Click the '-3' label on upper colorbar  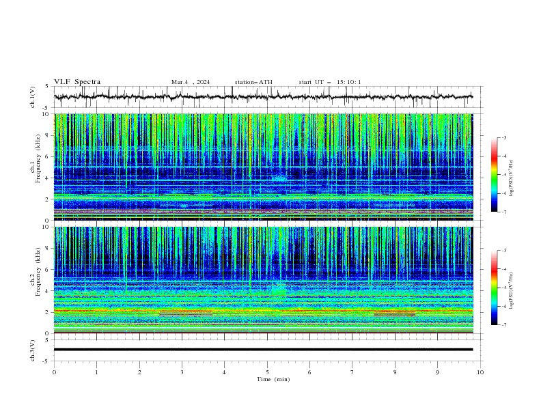503,137
